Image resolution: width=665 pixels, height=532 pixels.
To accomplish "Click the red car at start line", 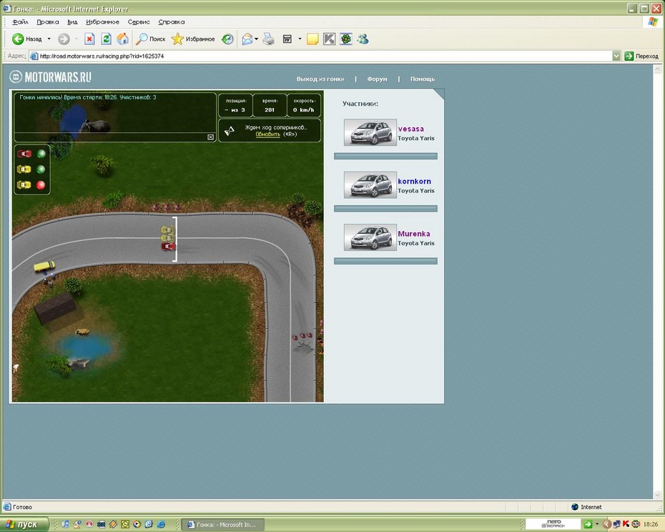I will pyautogui.click(x=168, y=246).
